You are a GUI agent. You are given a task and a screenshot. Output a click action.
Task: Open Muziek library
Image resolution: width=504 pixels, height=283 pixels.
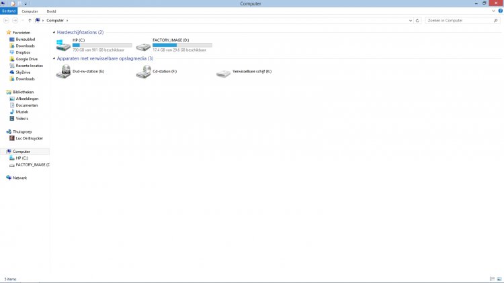[x=22, y=112]
